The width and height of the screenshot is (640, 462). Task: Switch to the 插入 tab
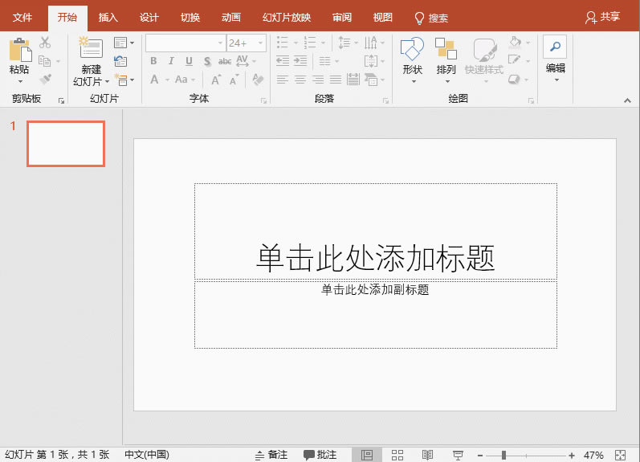[108, 18]
